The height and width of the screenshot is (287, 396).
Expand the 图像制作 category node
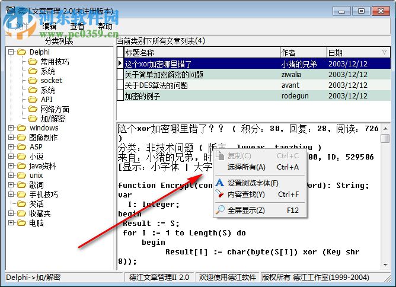tap(11, 138)
